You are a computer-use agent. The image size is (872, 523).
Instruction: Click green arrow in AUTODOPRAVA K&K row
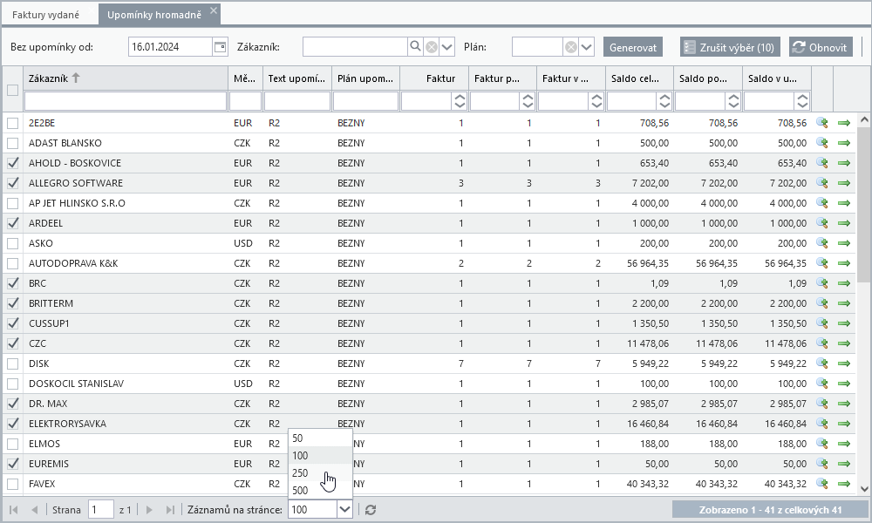[844, 263]
